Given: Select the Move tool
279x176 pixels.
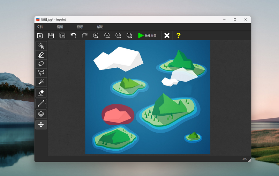Looking at the screenshot, I should tap(41, 125).
